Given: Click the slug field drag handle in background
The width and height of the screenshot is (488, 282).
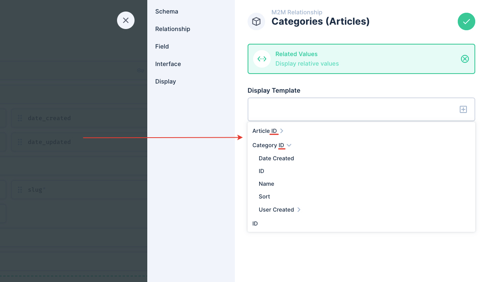Looking at the screenshot, I should (20, 190).
